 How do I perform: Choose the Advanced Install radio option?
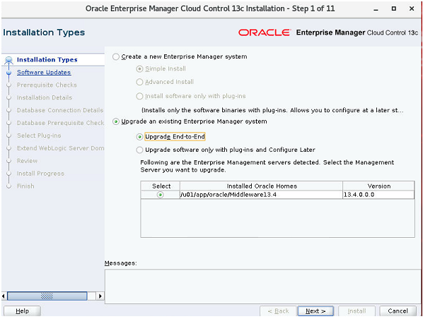tap(139, 82)
